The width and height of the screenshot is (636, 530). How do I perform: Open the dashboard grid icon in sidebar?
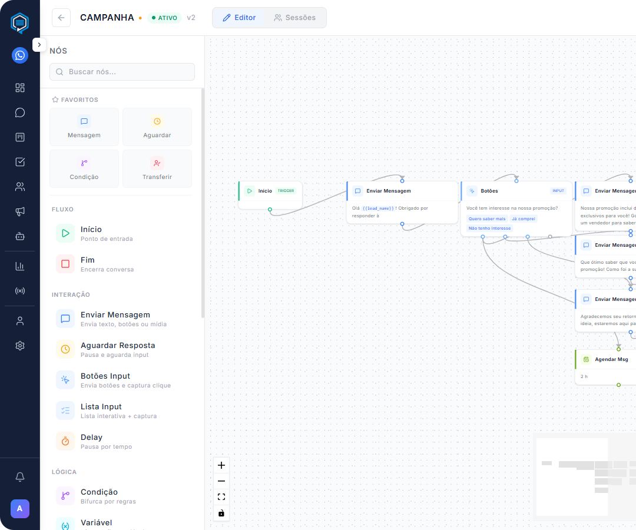click(20, 88)
